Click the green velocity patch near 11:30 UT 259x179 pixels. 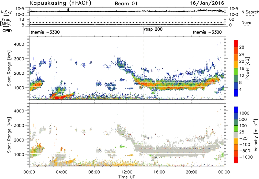(x=122, y=146)
